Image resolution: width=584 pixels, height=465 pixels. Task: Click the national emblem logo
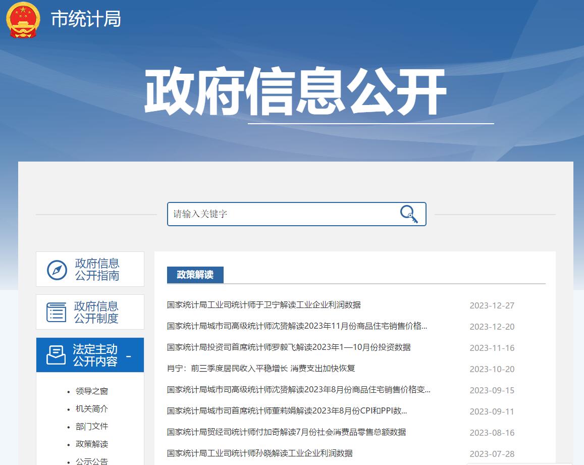(x=23, y=20)
